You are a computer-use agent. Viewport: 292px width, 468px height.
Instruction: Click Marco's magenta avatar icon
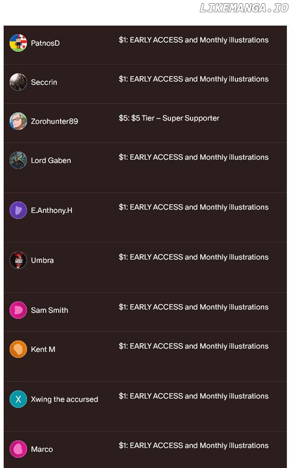click(x=18, y=449)
